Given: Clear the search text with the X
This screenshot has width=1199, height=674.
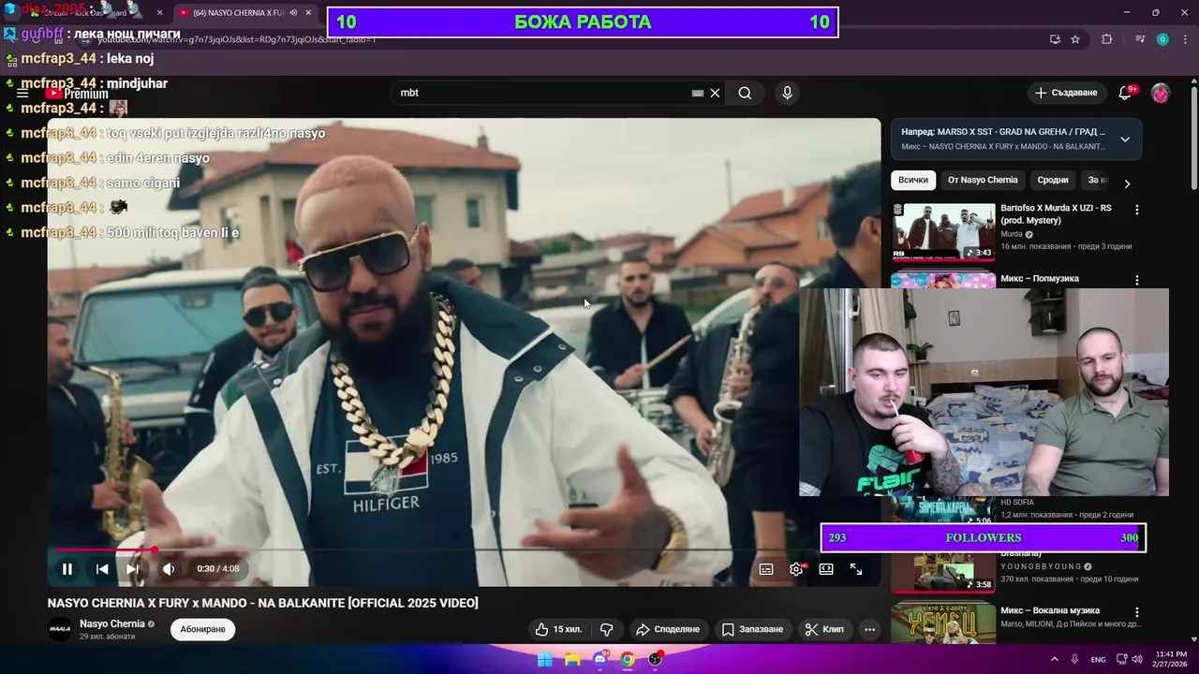Looking at the screenshot, I should tap(715, 93).
